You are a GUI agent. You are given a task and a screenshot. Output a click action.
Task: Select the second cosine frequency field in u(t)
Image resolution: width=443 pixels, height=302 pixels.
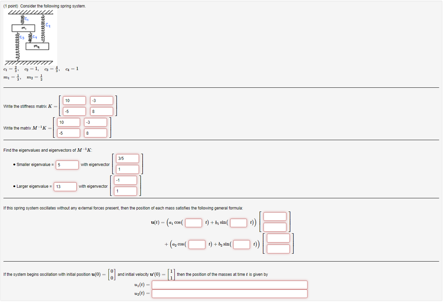[x=196, y=244]
